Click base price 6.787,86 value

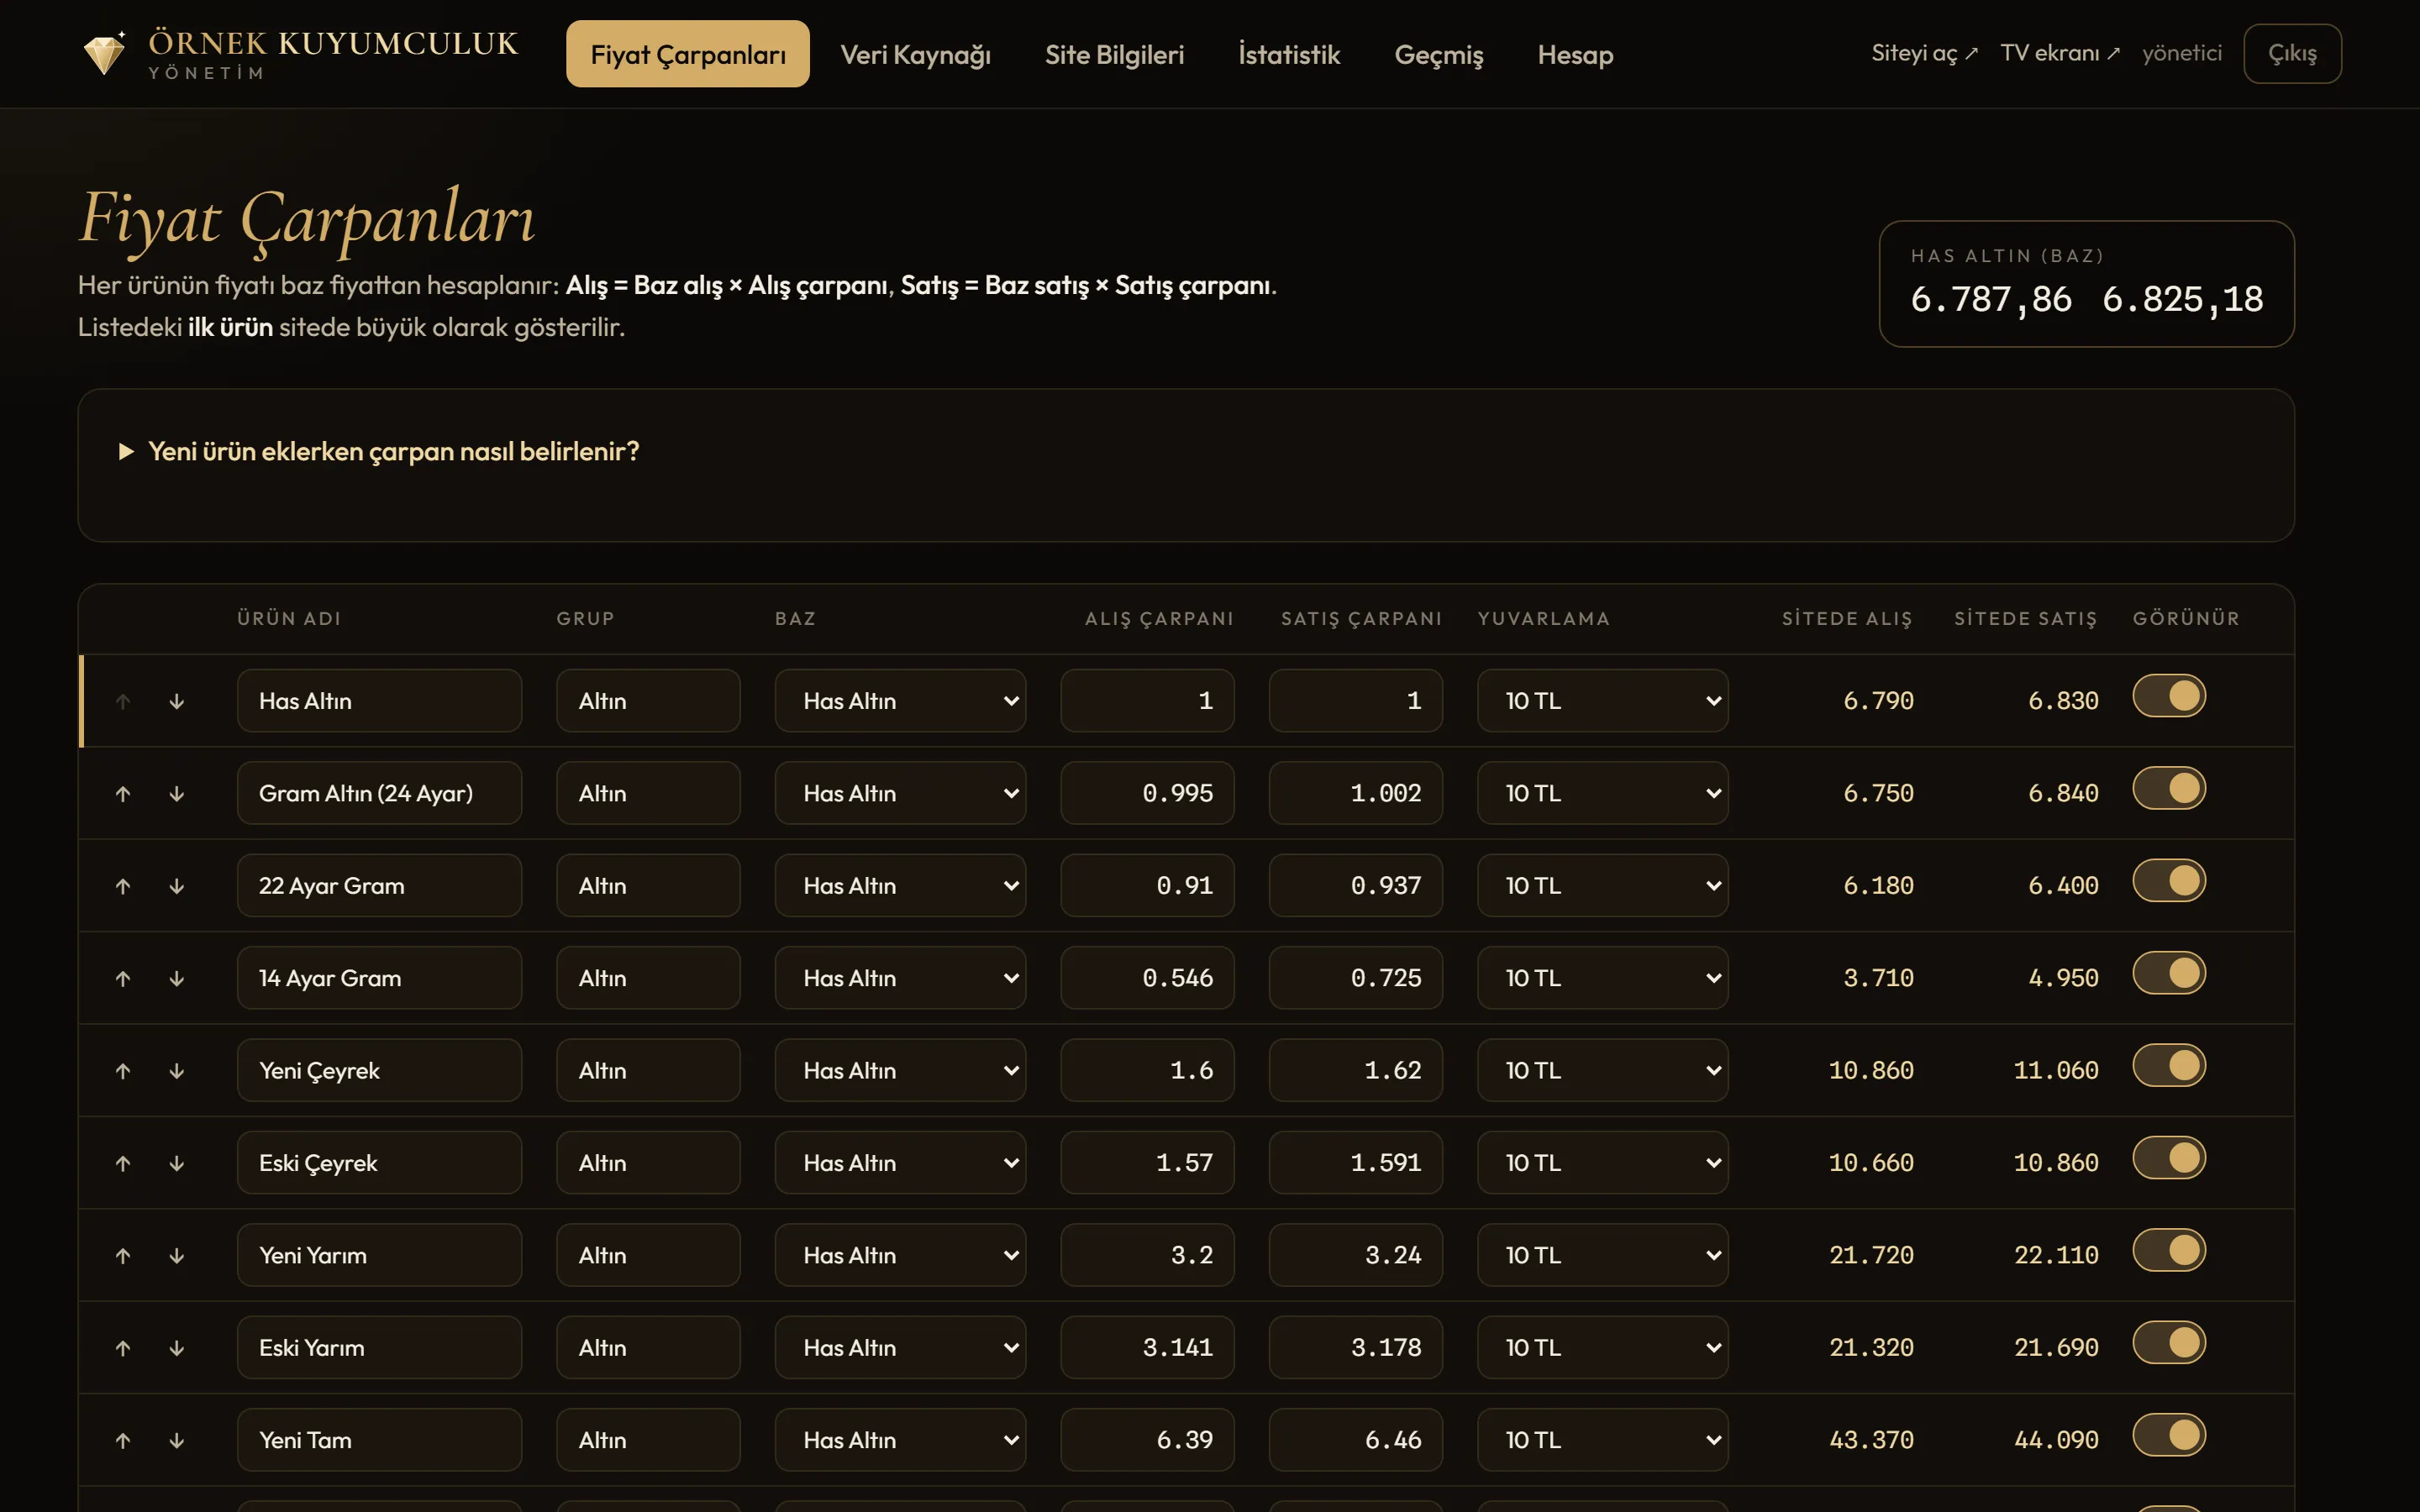(1990, 299)
